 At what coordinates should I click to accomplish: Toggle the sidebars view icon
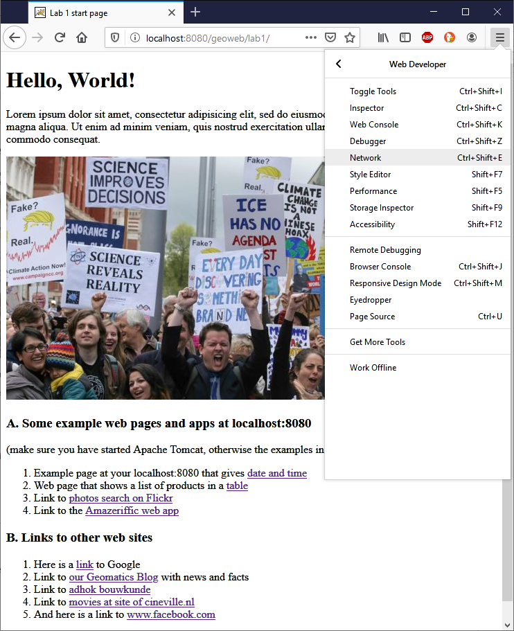405,37
